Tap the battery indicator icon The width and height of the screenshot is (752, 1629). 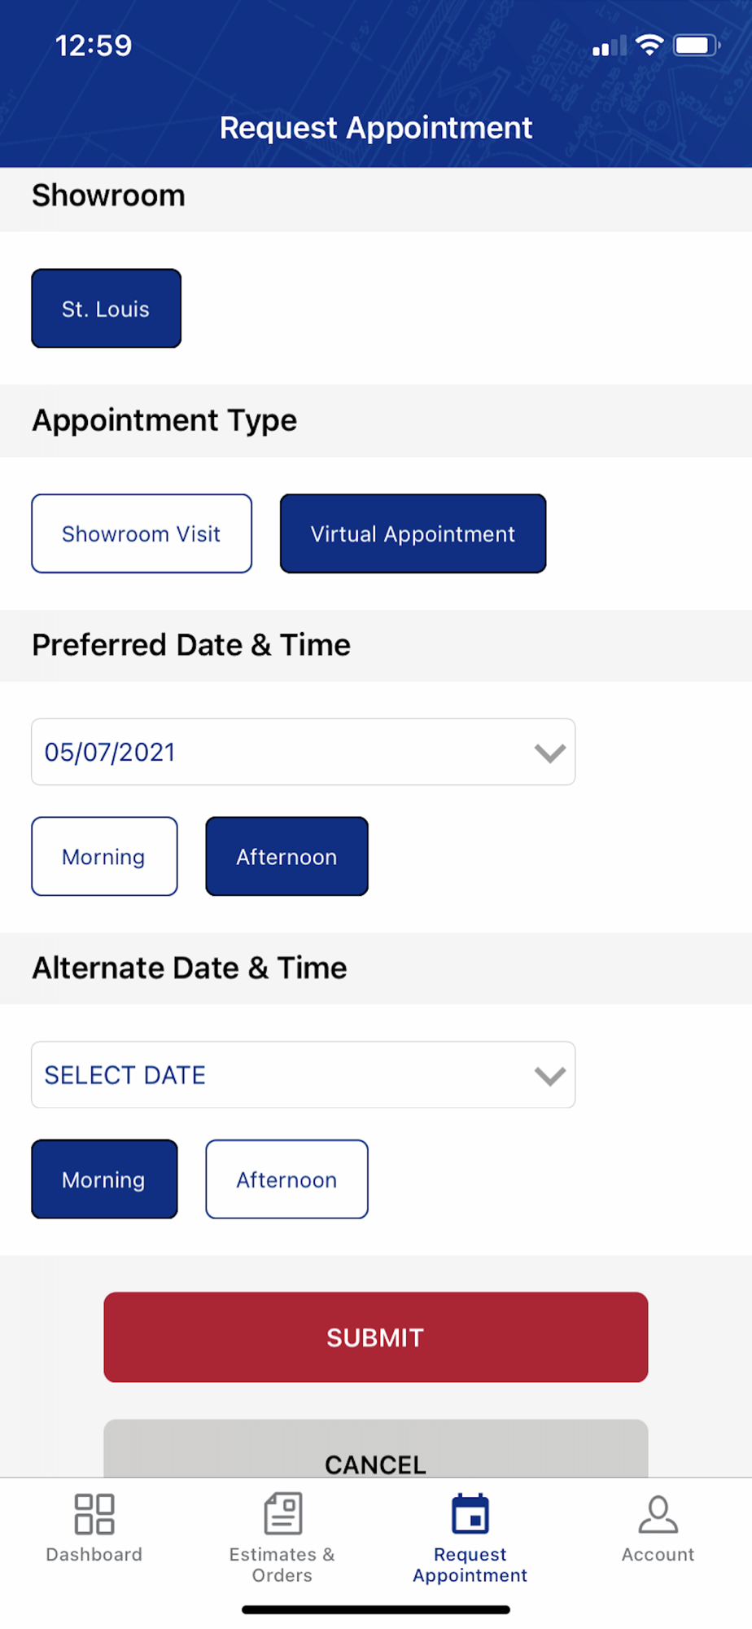click(x=696, y=45)
